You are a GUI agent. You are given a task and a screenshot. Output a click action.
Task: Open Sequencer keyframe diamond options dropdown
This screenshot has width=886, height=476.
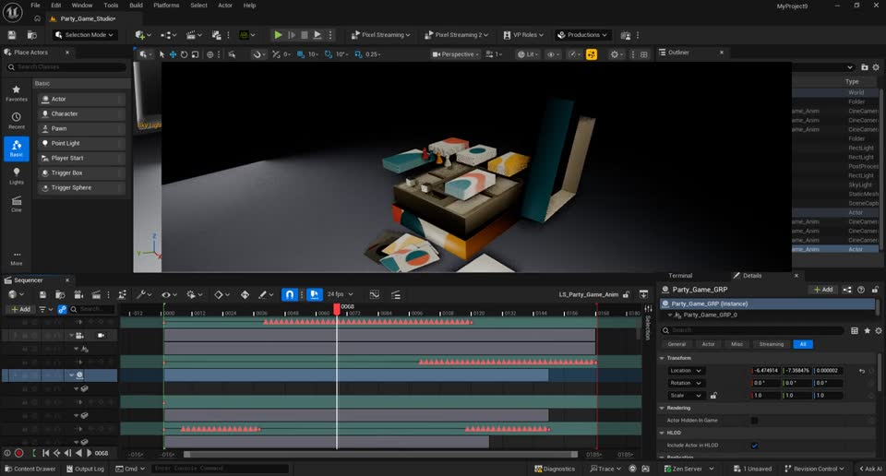tap(221, 294)
